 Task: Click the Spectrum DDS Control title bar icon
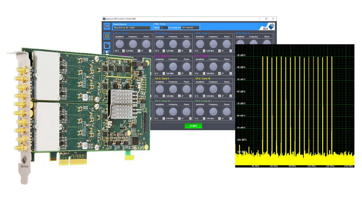click(x=104, y=19)
